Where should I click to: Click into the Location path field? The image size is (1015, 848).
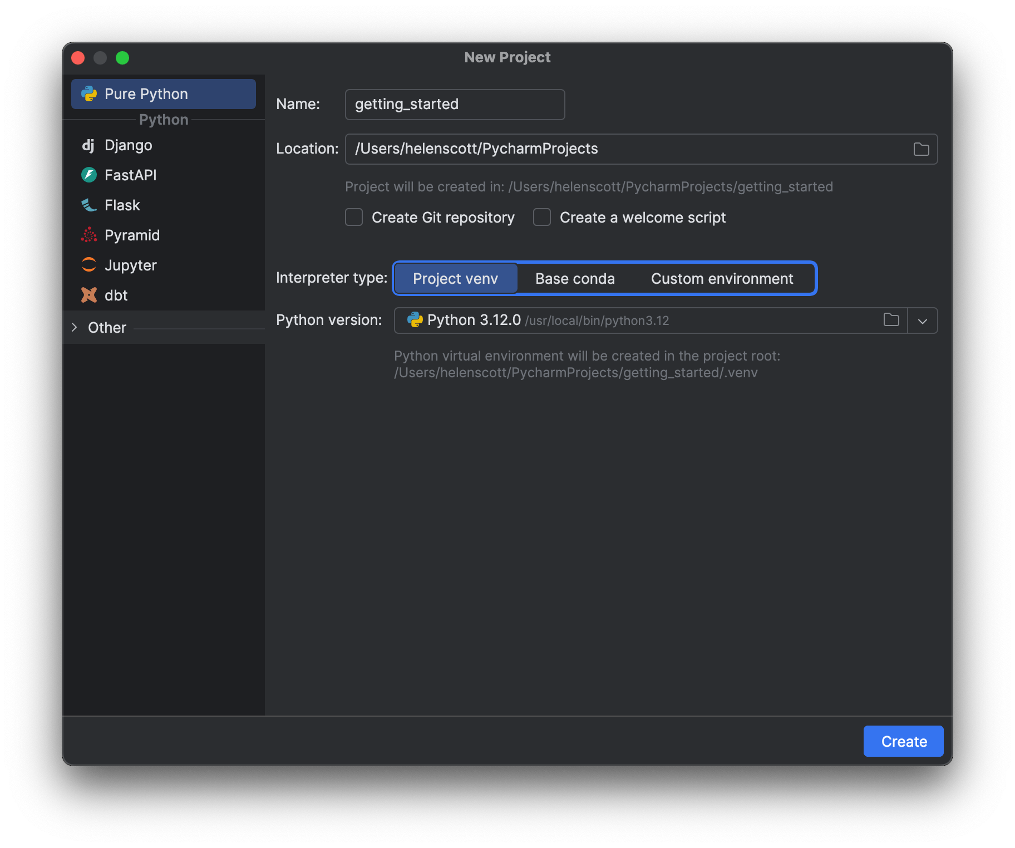tap(623, 149)
